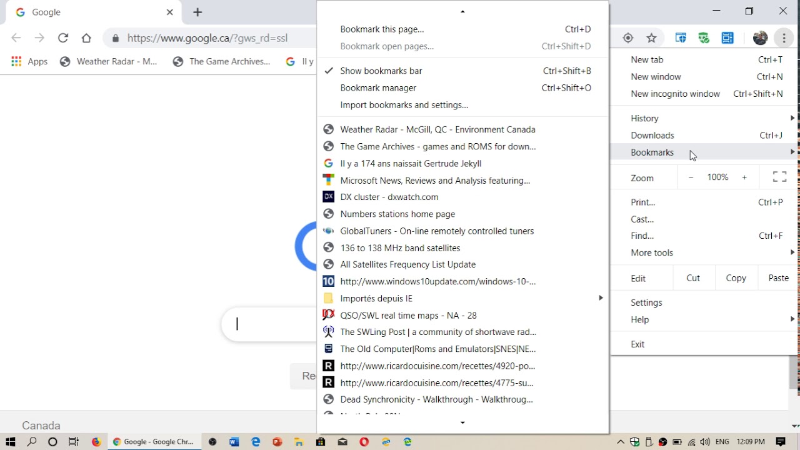The image size is (800, 450).
Task: Click the Copy button in Edit row
Action: (x=736, y=278)
